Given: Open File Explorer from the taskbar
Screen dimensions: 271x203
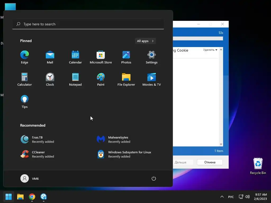Looking at the screenshot, I should [x=20, y=197].
